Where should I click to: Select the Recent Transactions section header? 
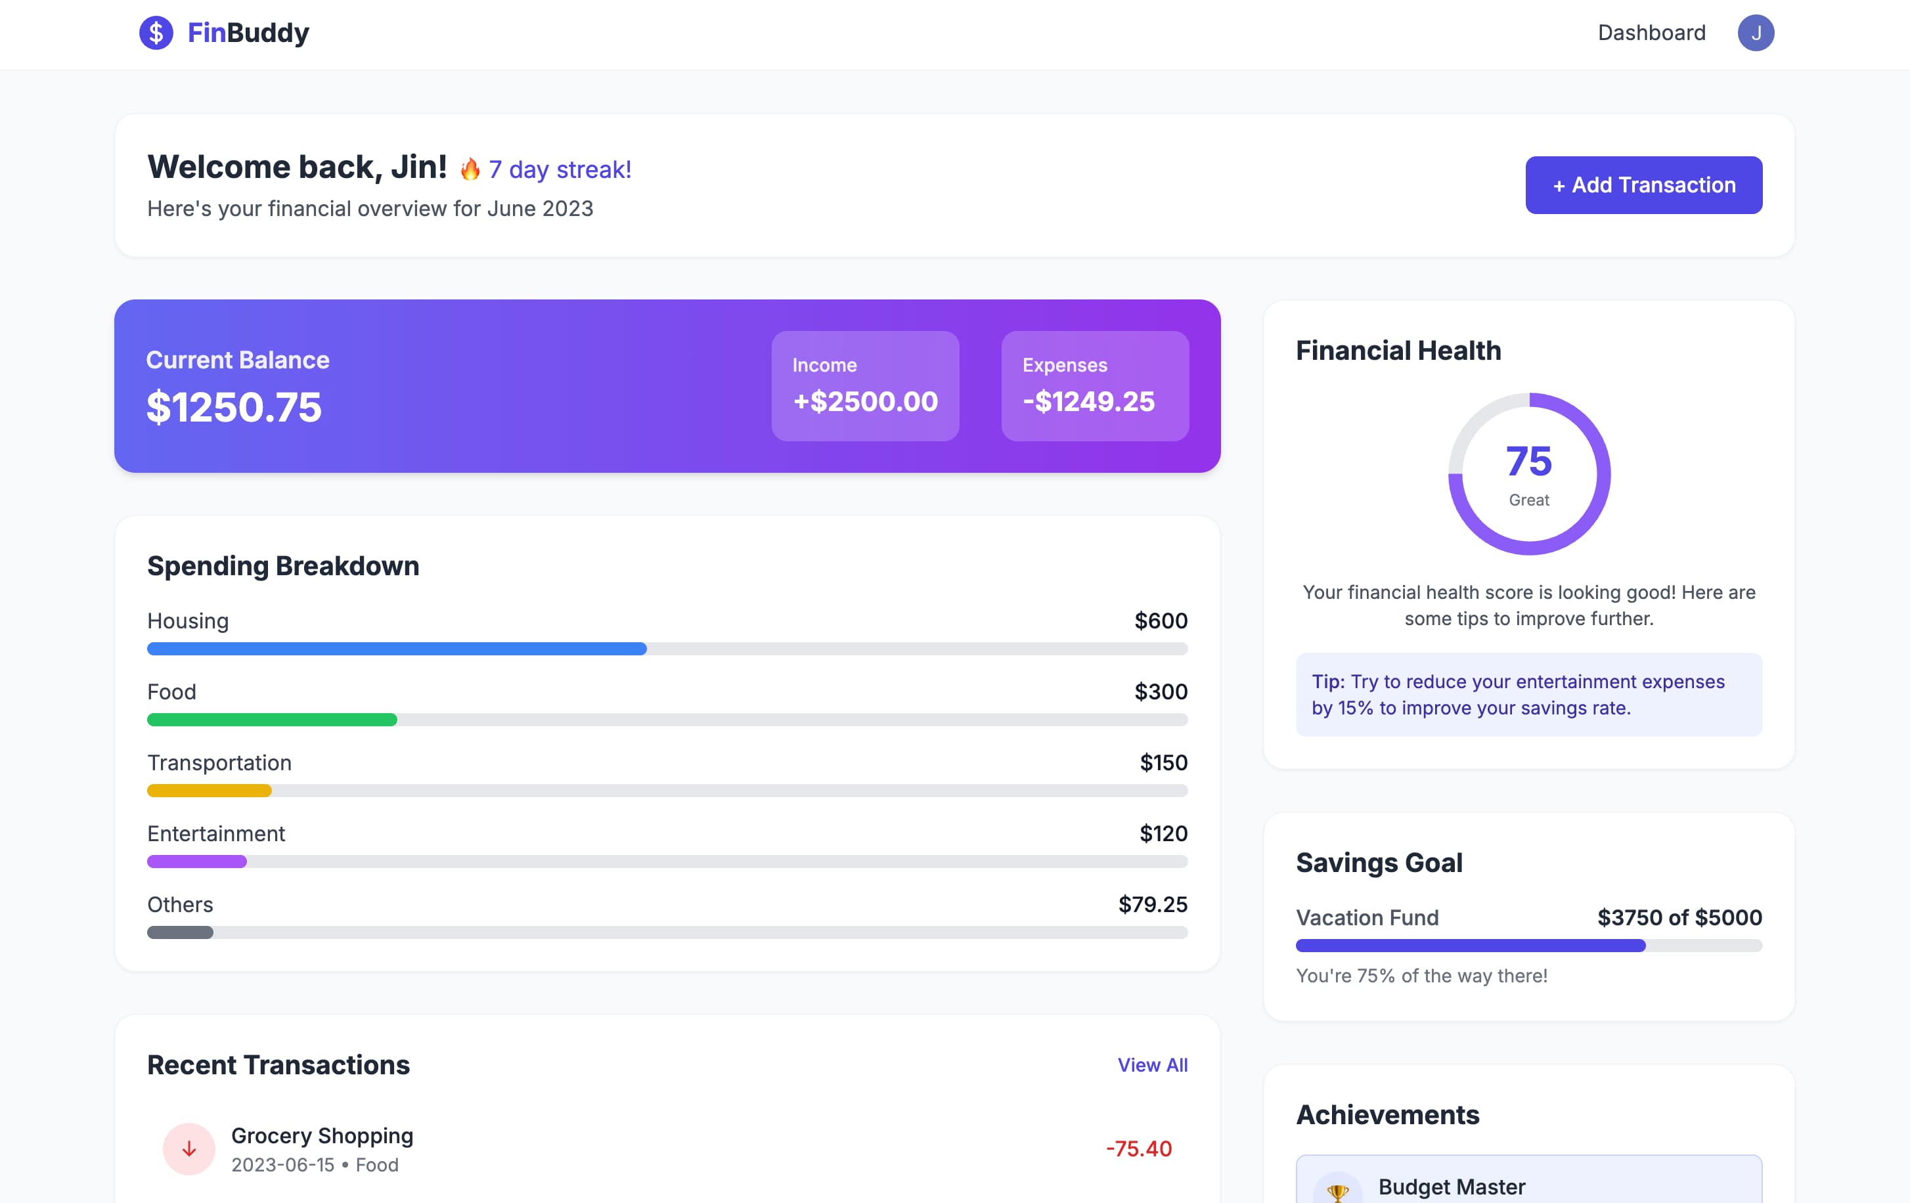[x=278, y=1065]
